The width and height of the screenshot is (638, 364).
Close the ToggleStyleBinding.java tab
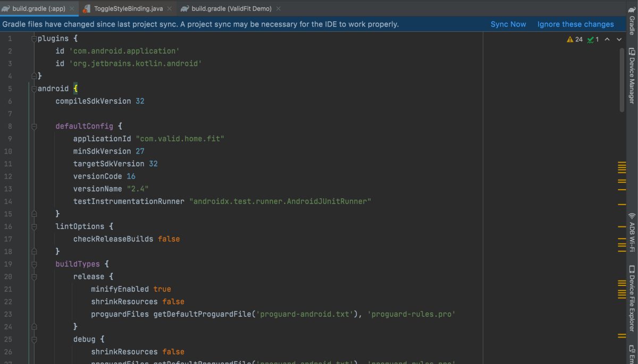point(170,9)
